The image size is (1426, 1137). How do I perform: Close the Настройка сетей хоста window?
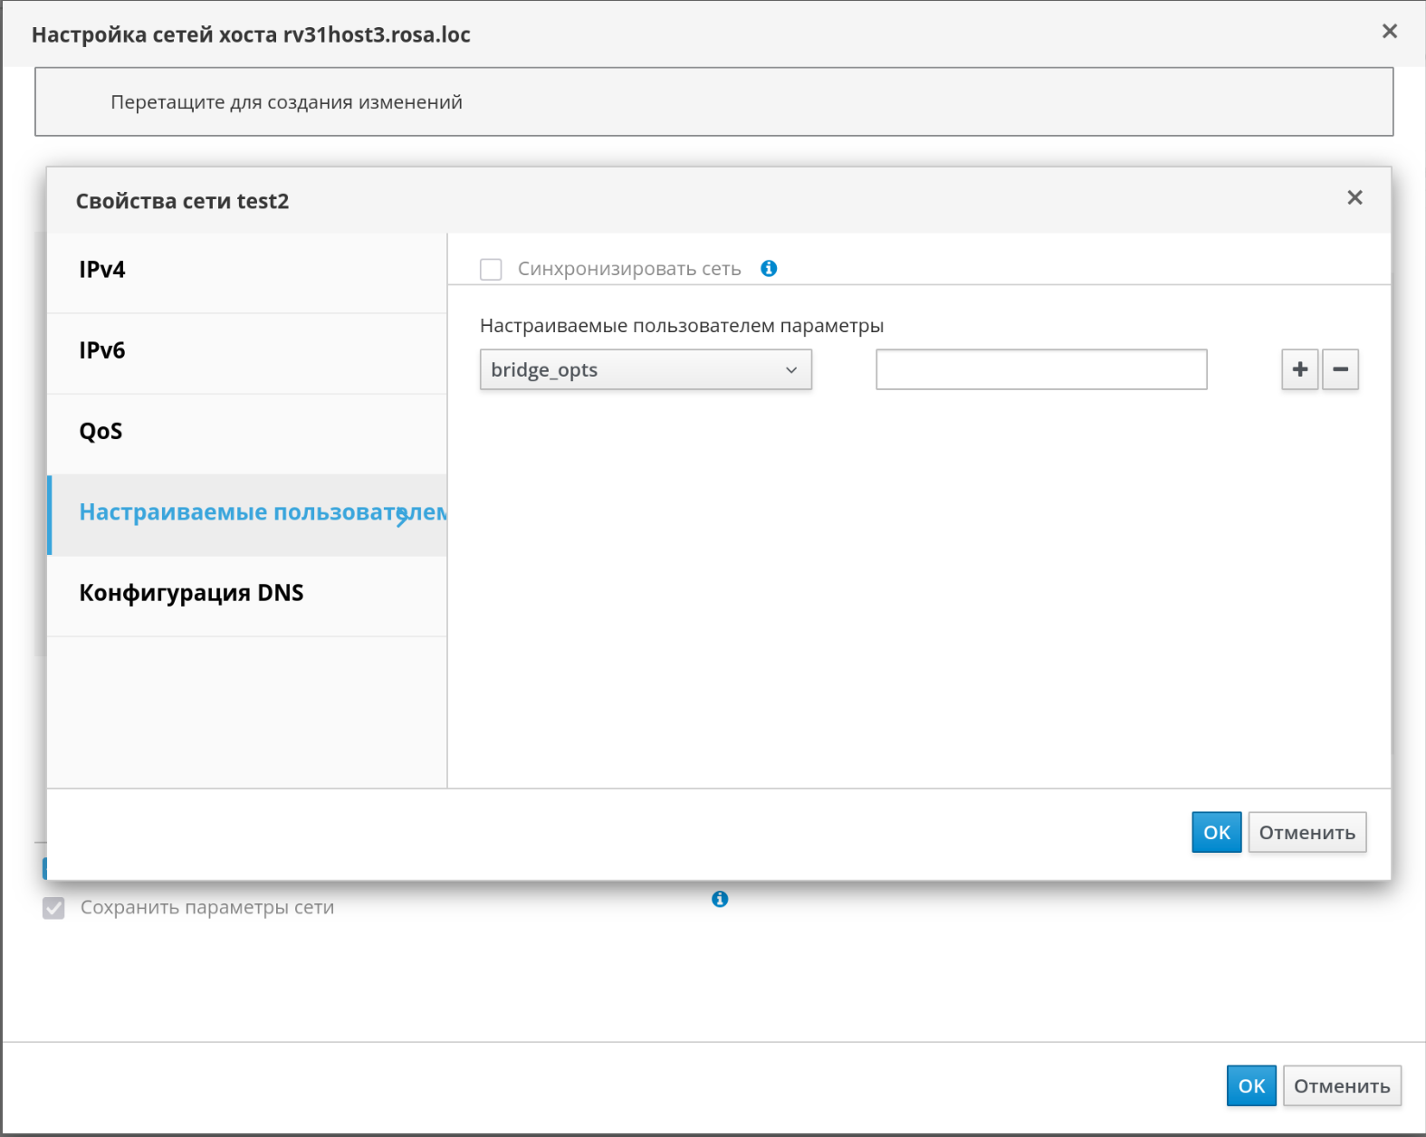click(1389, 32)
